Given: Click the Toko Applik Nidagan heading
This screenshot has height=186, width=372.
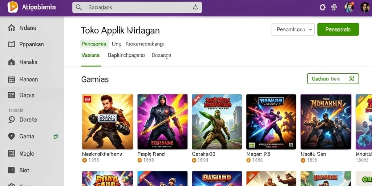Looking at the screenshot, I should click(120, 31).
